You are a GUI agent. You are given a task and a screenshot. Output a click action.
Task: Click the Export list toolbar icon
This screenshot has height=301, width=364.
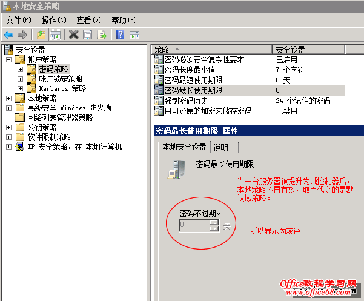102,35
